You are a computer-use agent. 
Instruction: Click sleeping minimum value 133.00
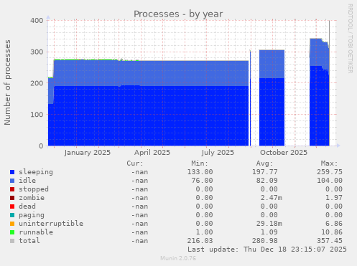200,172
